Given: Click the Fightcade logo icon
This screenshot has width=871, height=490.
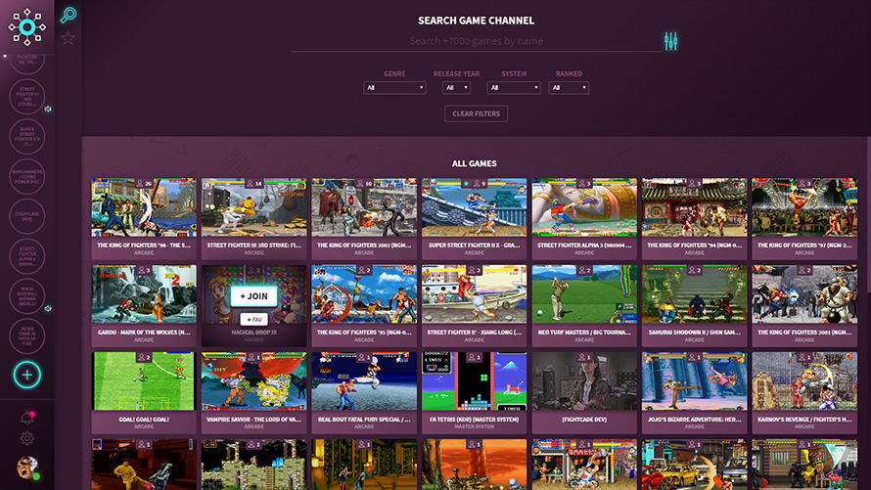Looking at the screenshot, I should coord(26,26).
